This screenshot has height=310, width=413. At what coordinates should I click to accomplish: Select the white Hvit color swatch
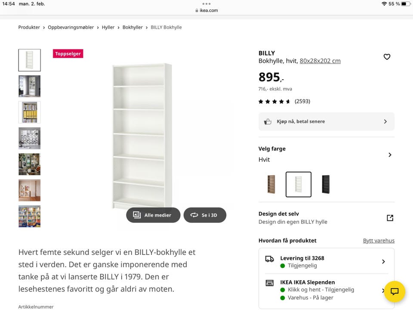pos(298,184)
